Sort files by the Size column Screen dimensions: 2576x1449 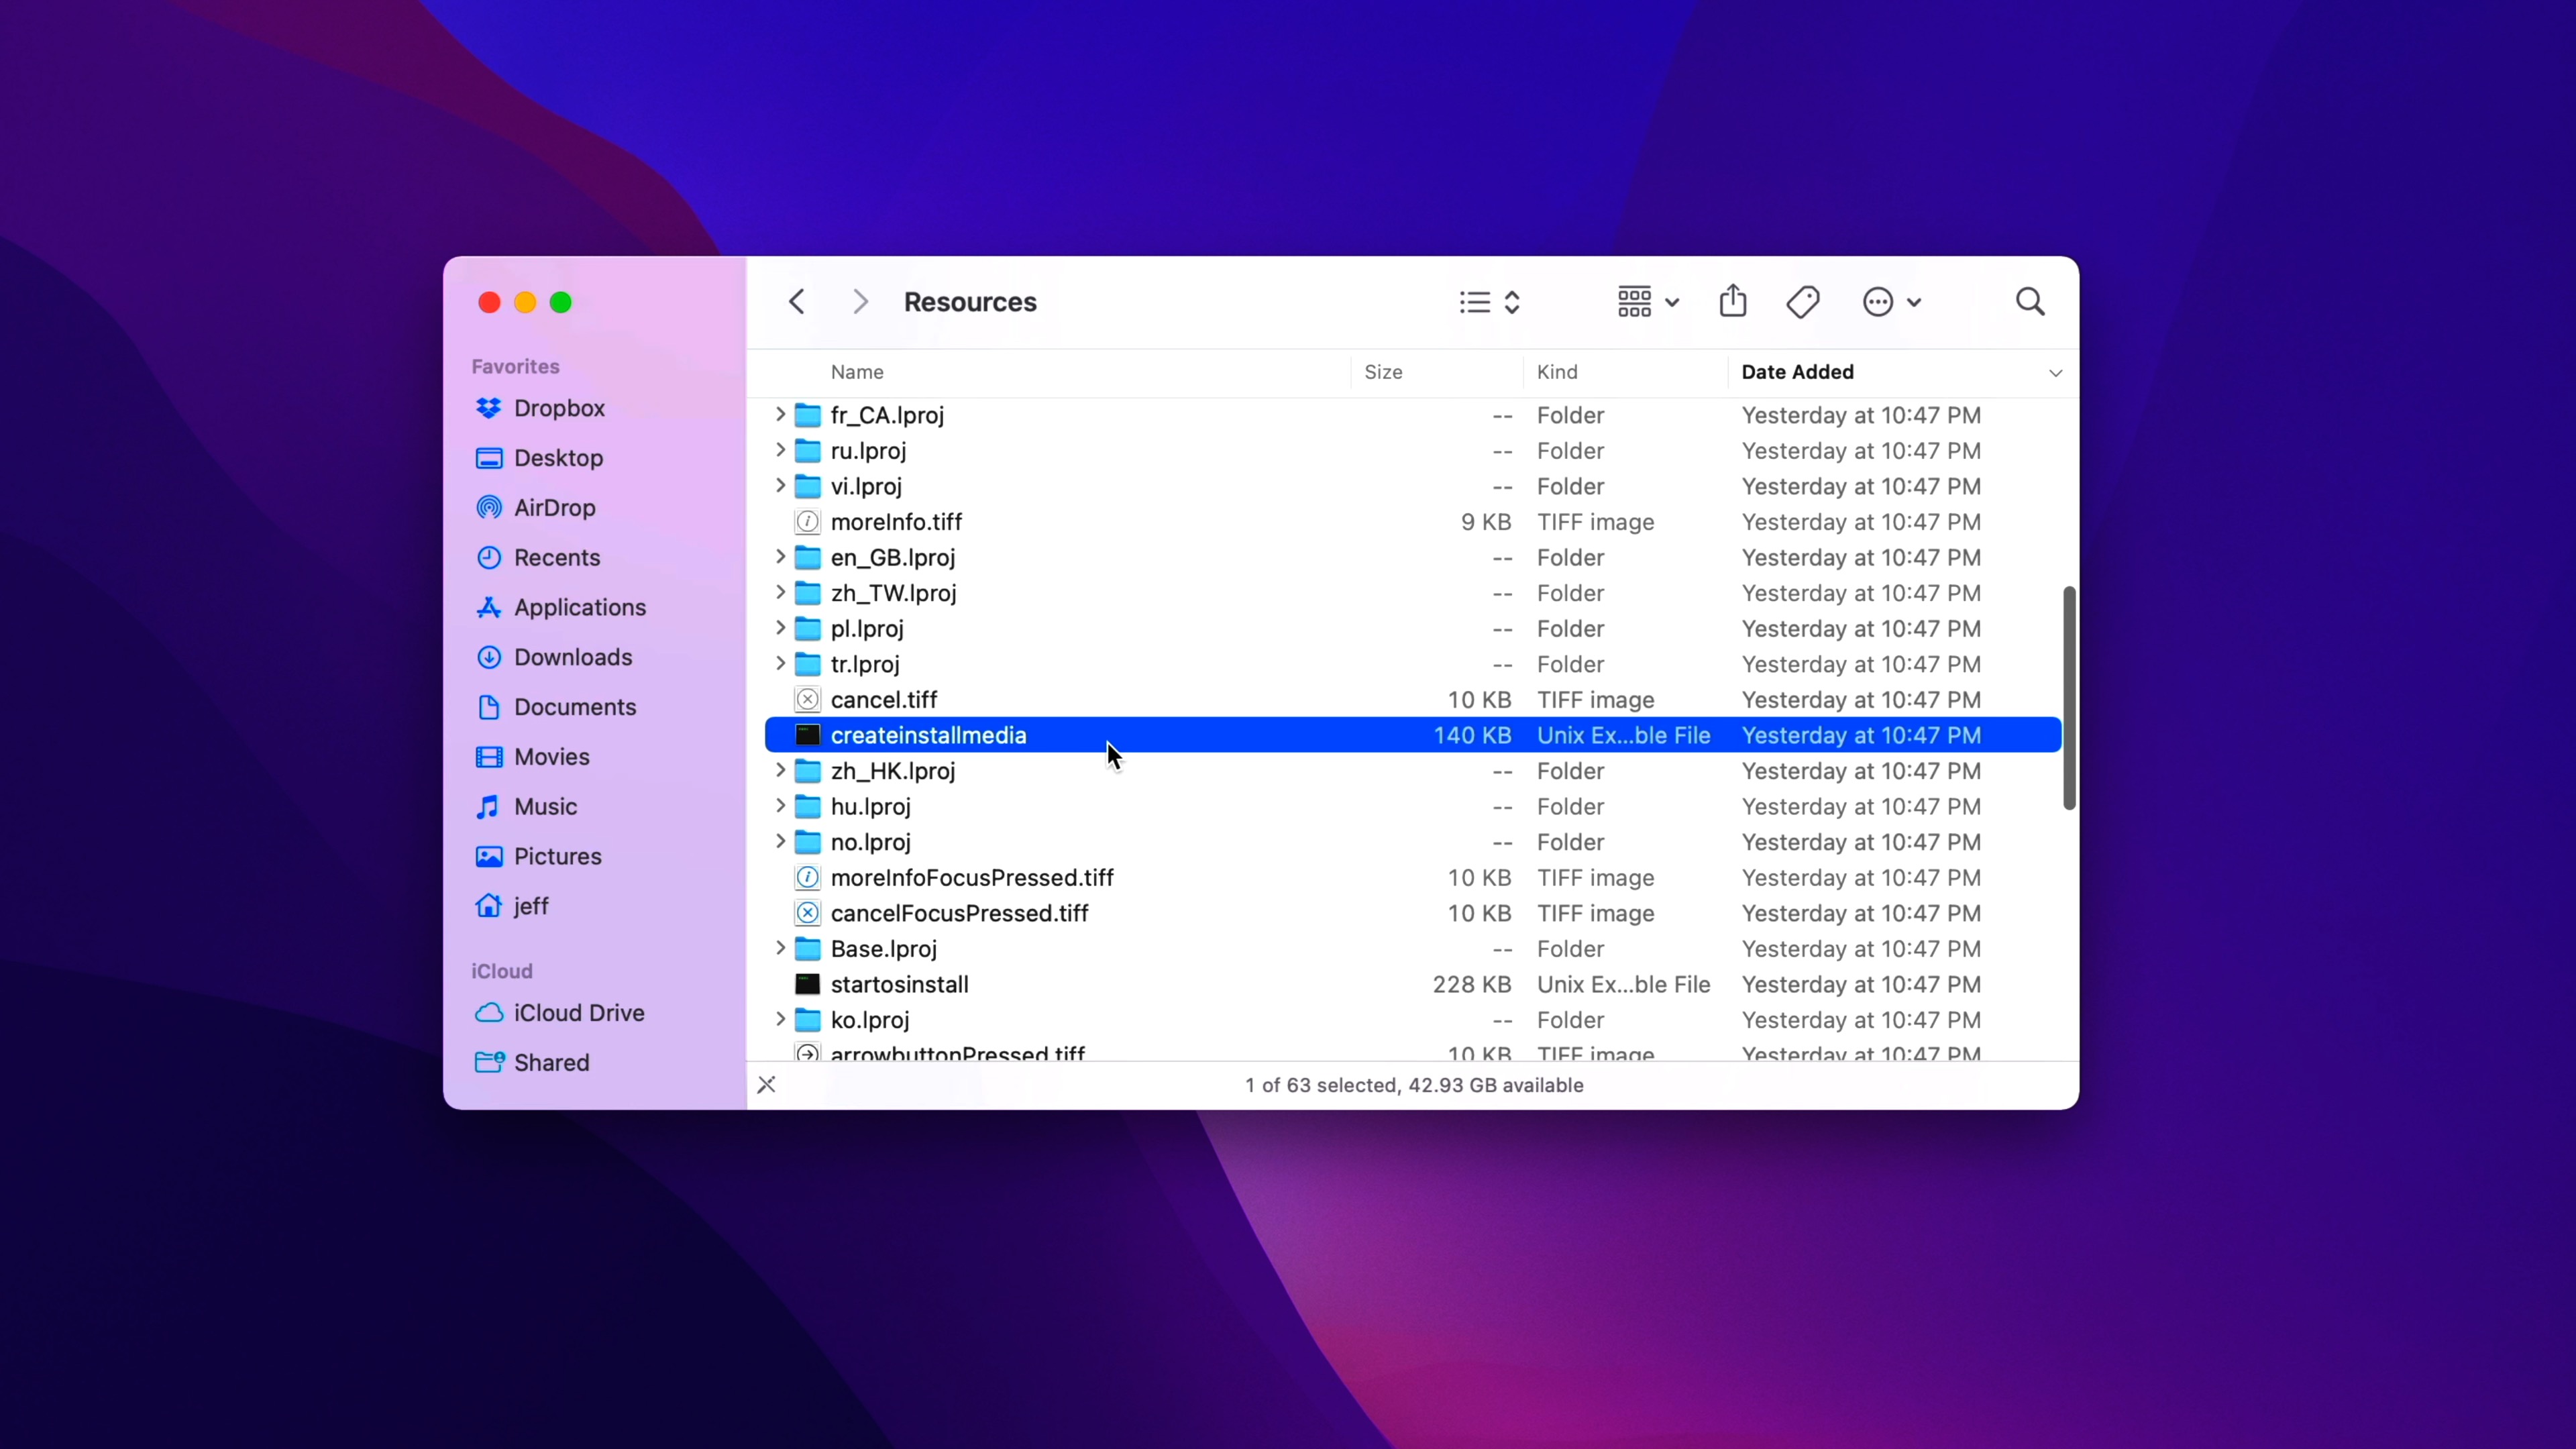[1383, 372]
